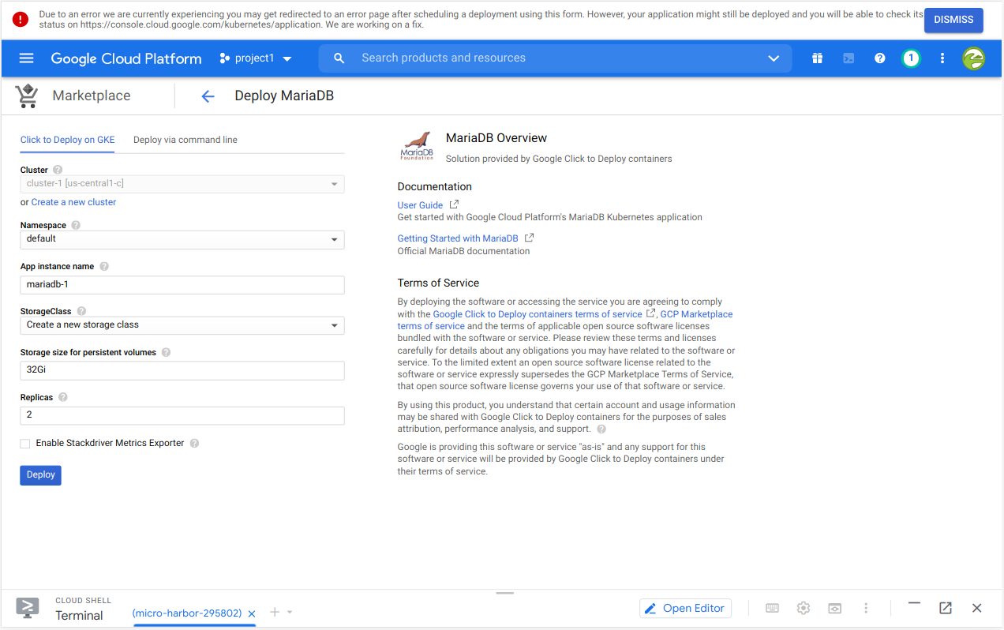This screenshot has width=1004, height=630.
Task: Dismiss the error banner
Action: tap(953, 20)
